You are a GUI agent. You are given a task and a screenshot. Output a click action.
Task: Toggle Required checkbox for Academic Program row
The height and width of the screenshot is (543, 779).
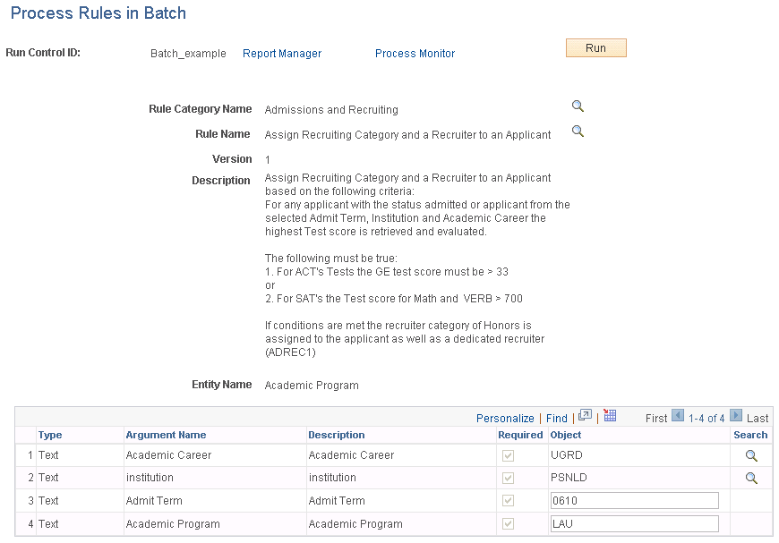(x=508, y=523)
